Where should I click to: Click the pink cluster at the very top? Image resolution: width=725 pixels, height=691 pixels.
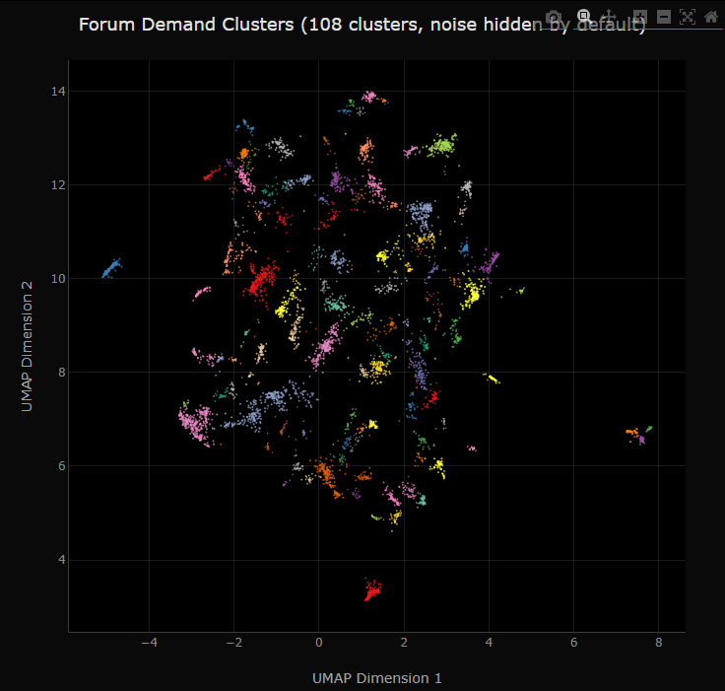(x=369, y=97)
